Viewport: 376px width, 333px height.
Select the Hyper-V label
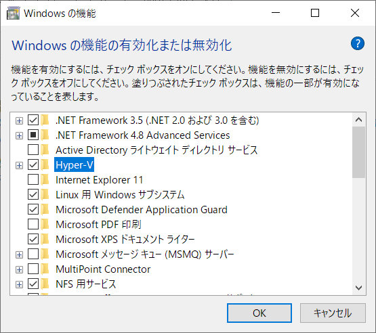tap(74, 165)
